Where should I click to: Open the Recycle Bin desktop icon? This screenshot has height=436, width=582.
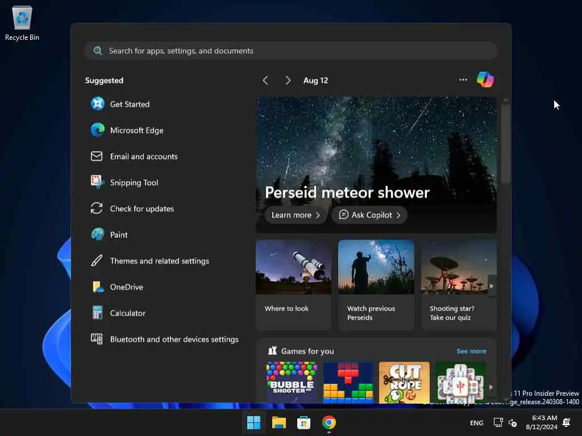22,23
